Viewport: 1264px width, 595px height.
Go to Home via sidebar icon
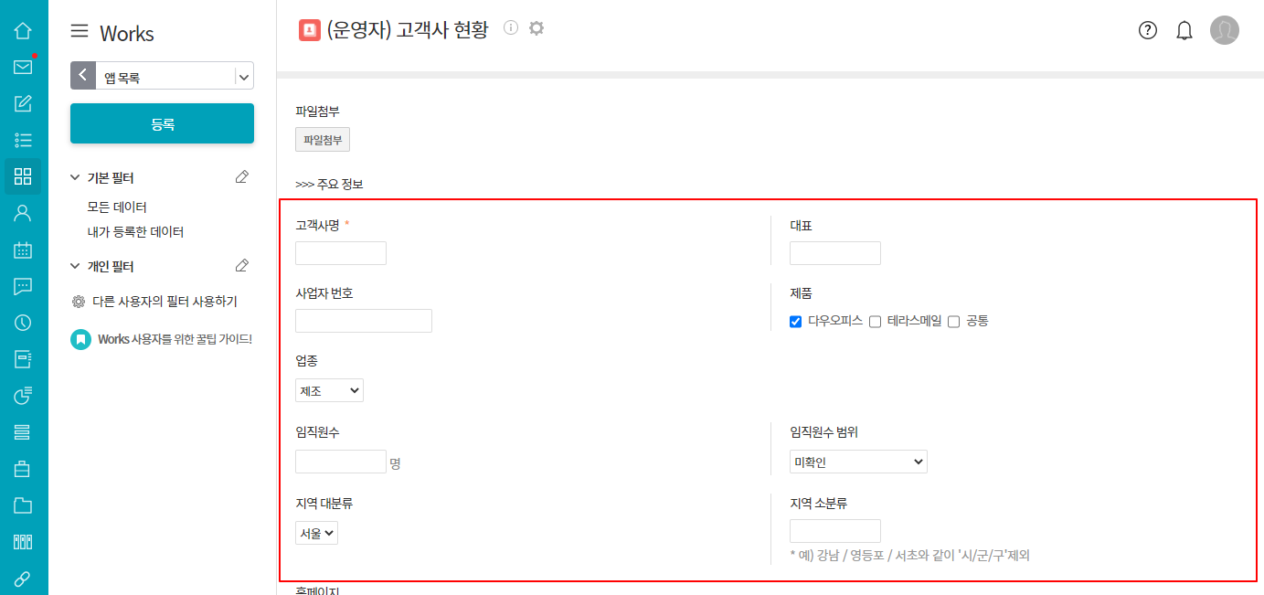point(23,30)
